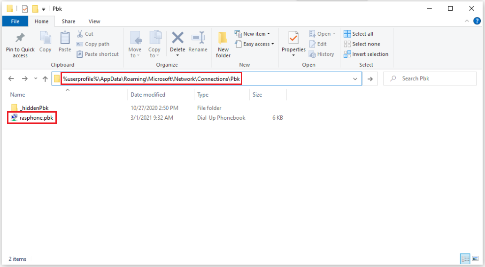Expand address bar history dropdown
The image size is (485, 267).
click(355, 79)
